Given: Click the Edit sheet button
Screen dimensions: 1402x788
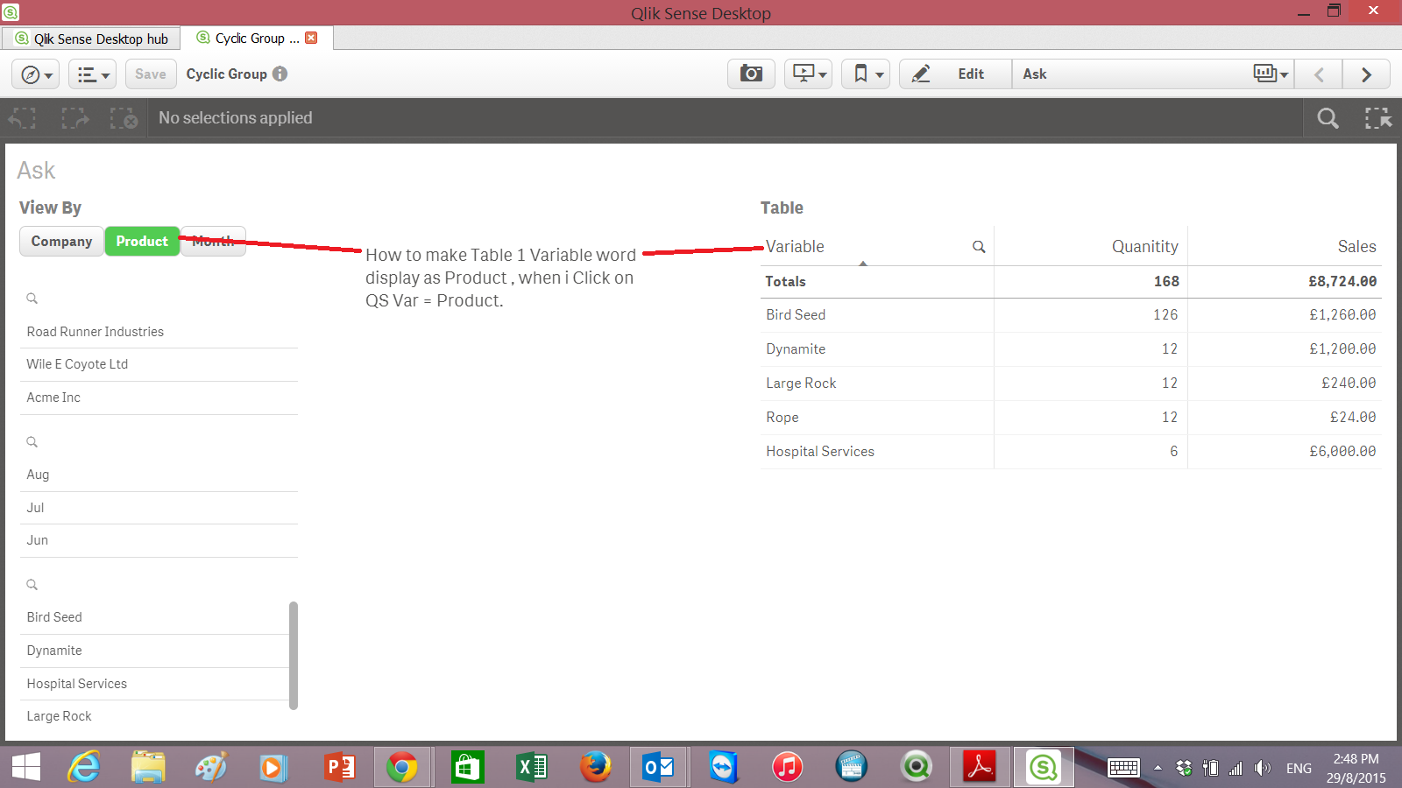Looking at the screenshot, I should pos(955,74).
